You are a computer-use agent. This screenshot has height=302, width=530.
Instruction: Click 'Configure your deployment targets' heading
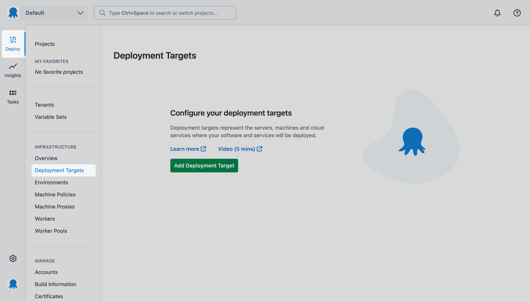pos(231,113)
